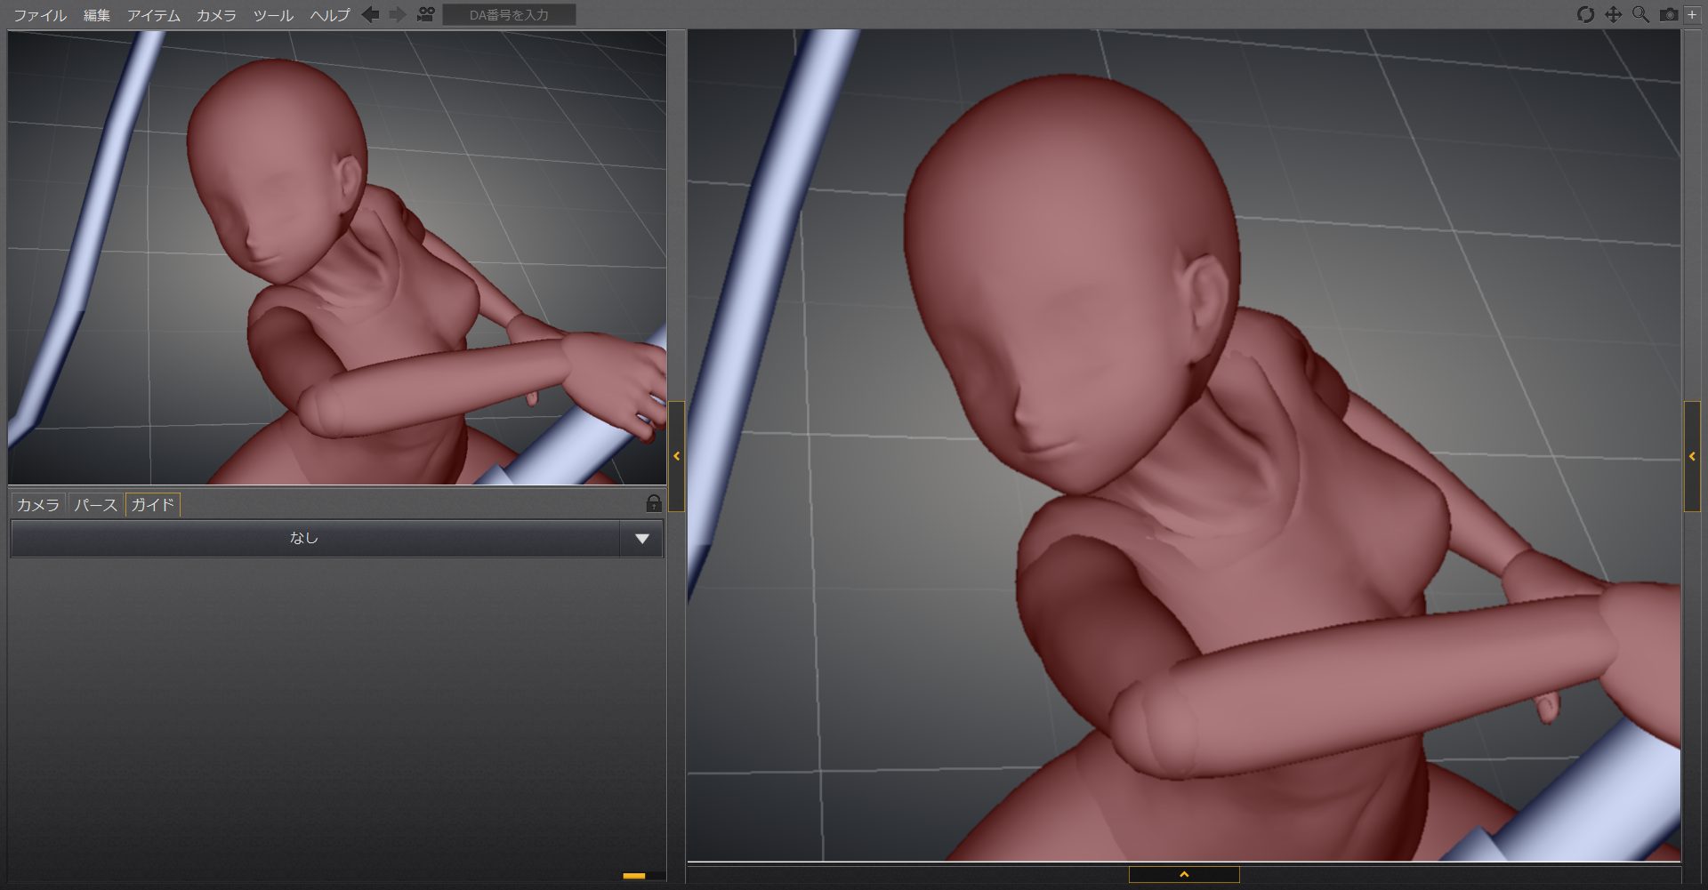Screen dimensions: 1708x890
Task: Collapse the left panel with arrow handle
Action: (677, 456)
